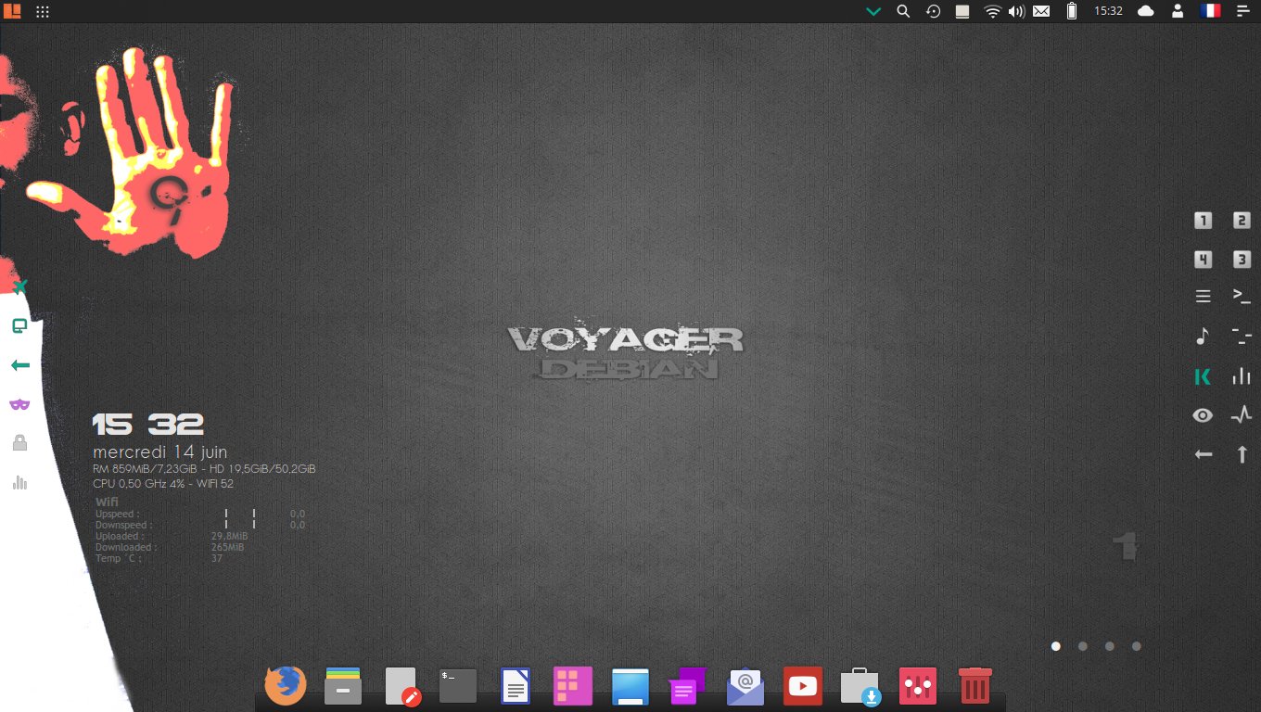
Task: Switch to workspace 4 in right panel
Action: (1203, 260)
